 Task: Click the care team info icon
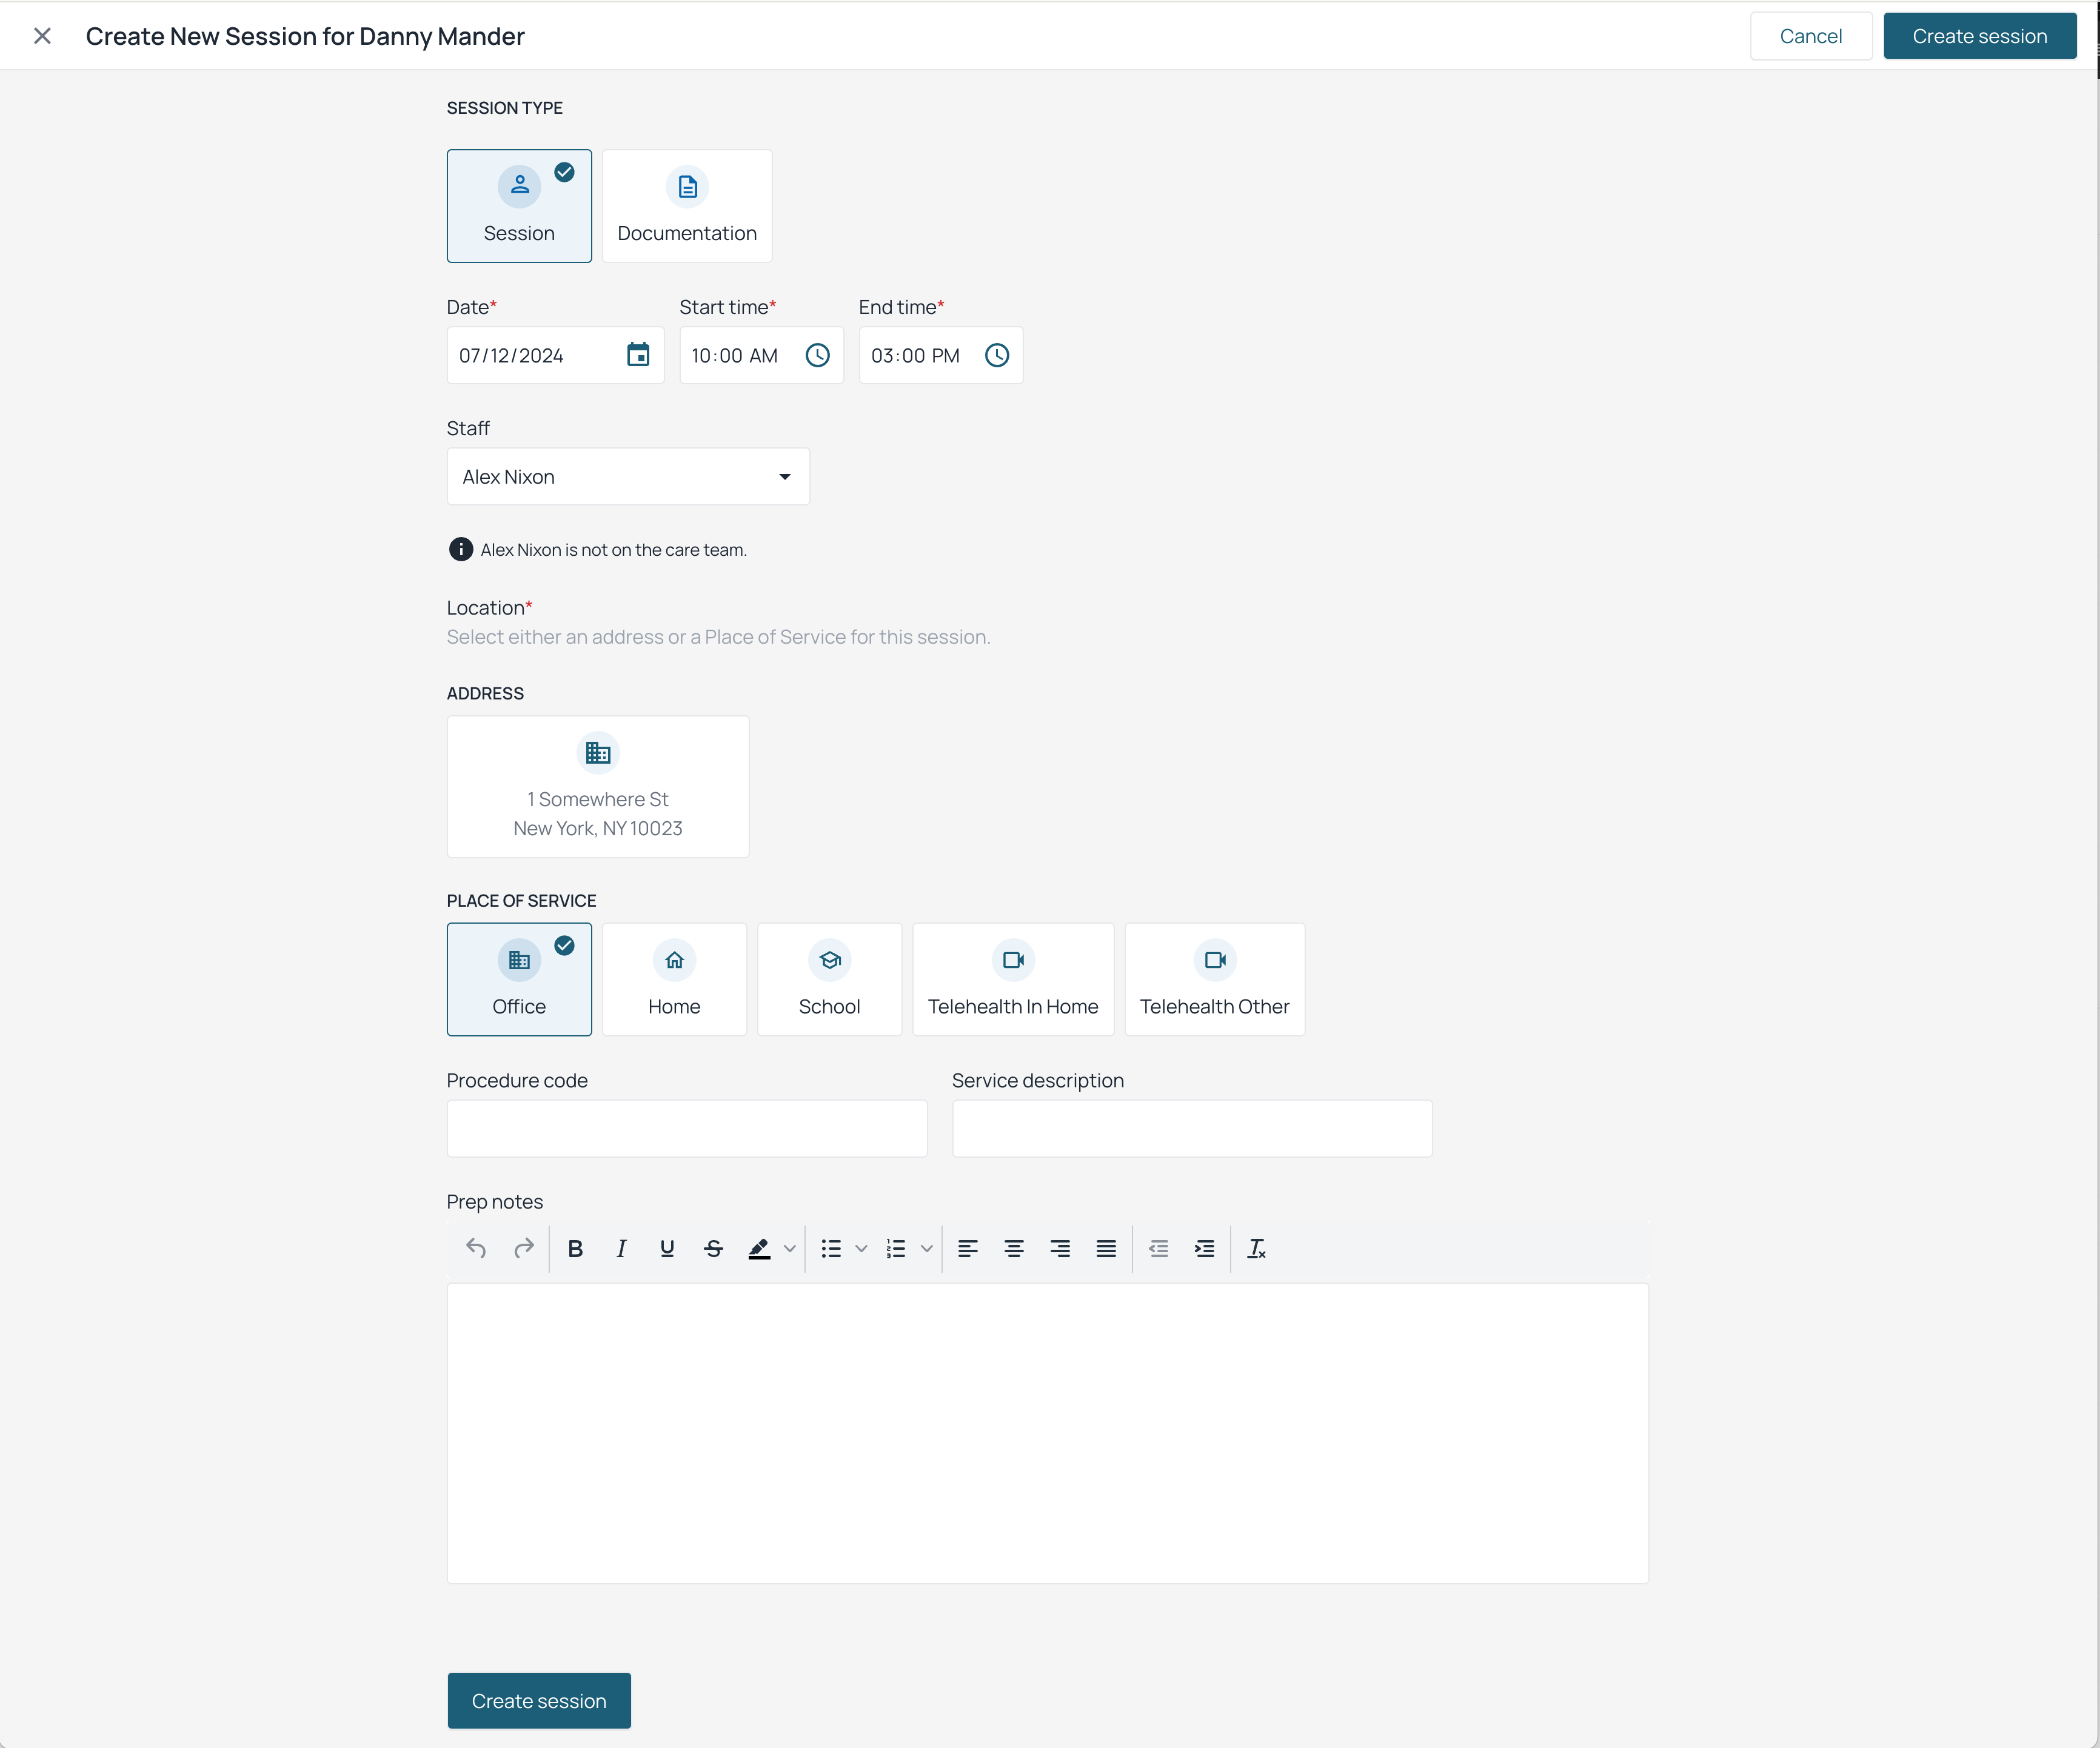(460, 549)
